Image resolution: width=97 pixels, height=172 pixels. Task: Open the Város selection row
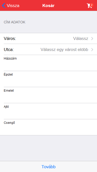coord(48,38)
